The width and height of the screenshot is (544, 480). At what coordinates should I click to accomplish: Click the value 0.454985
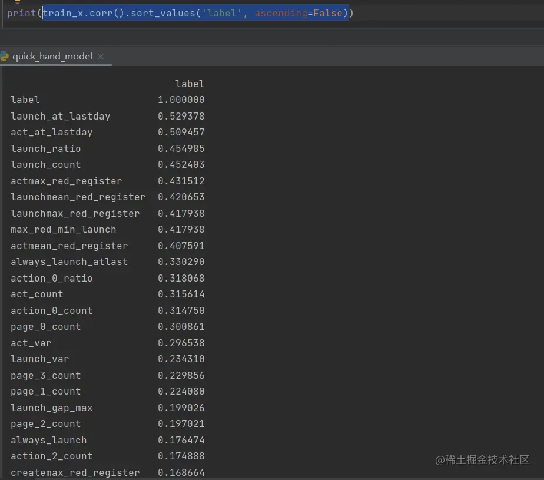click(181, 148)
